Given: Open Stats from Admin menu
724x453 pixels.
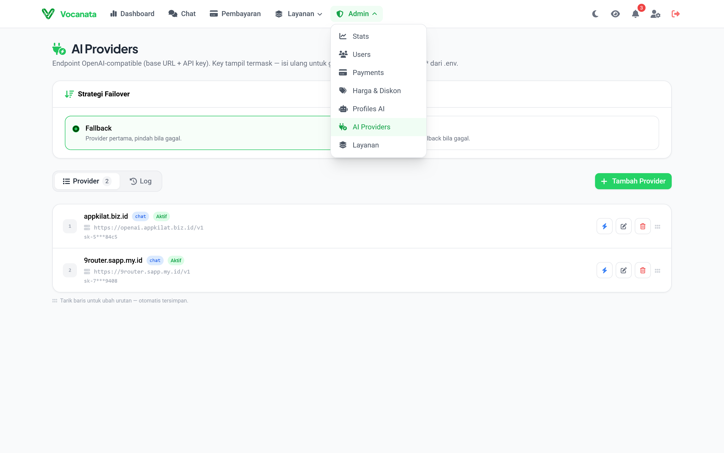Looking at the screenshot, I should [x=378, y=36].
